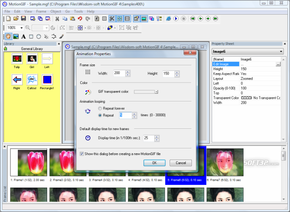This screenshot has width=290, height=212.
Task: Select the Line drawing tool
Action: [x=46, y=37]
